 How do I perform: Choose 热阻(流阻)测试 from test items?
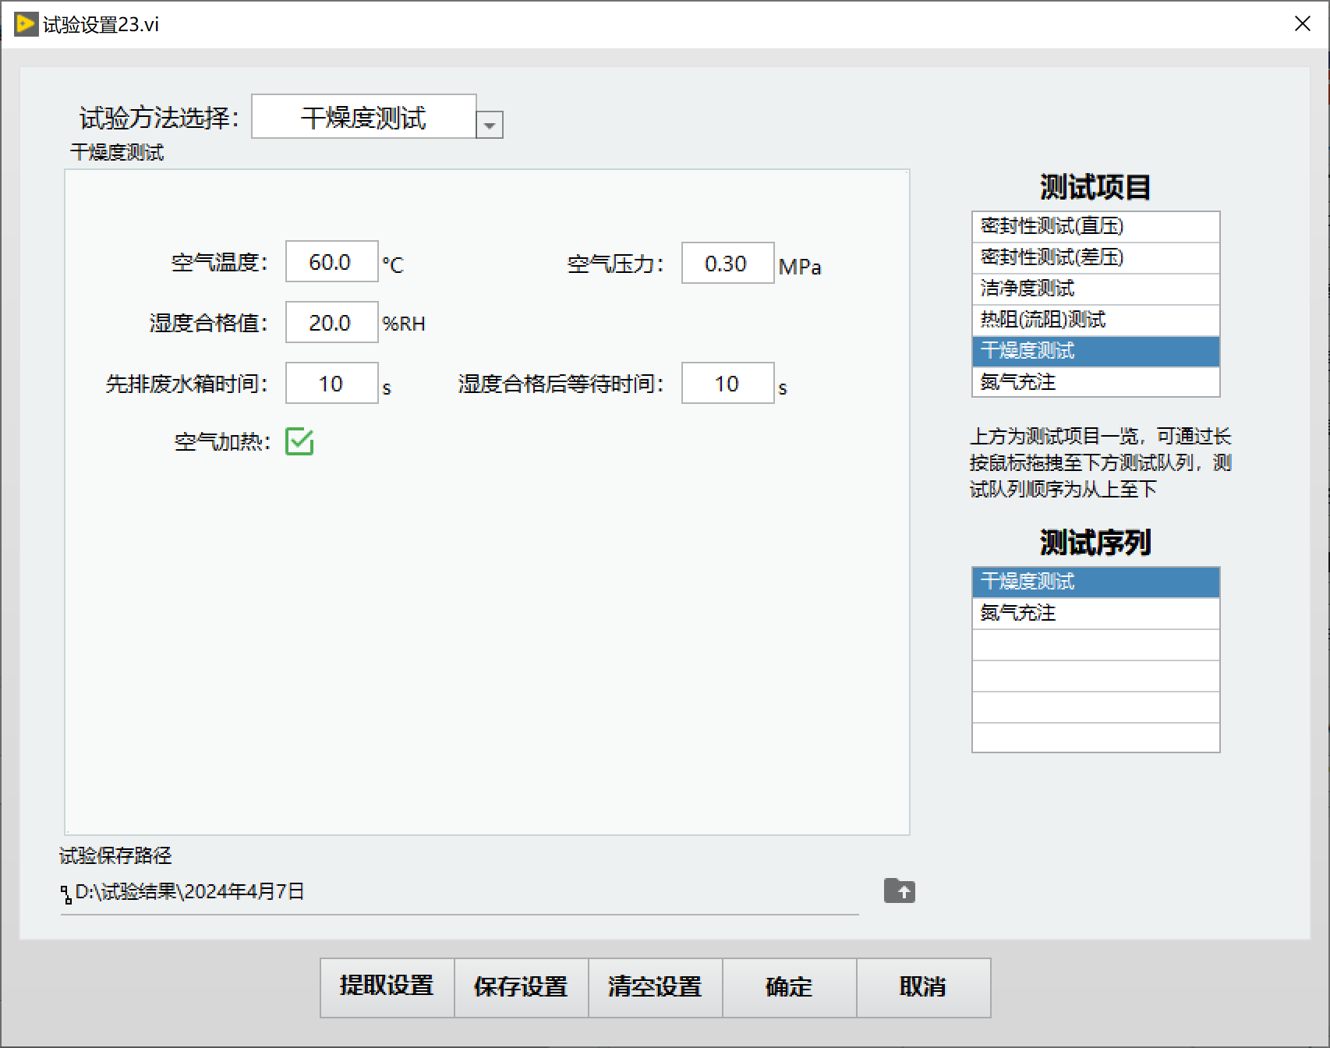[x=1095, y=320]
